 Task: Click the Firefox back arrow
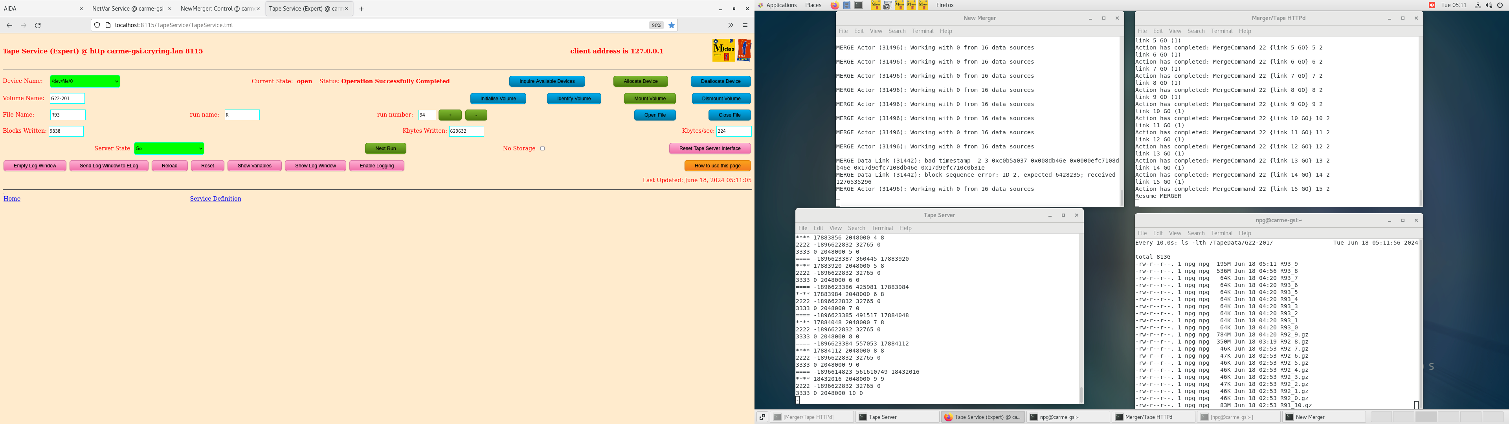(x=9, y=25)
